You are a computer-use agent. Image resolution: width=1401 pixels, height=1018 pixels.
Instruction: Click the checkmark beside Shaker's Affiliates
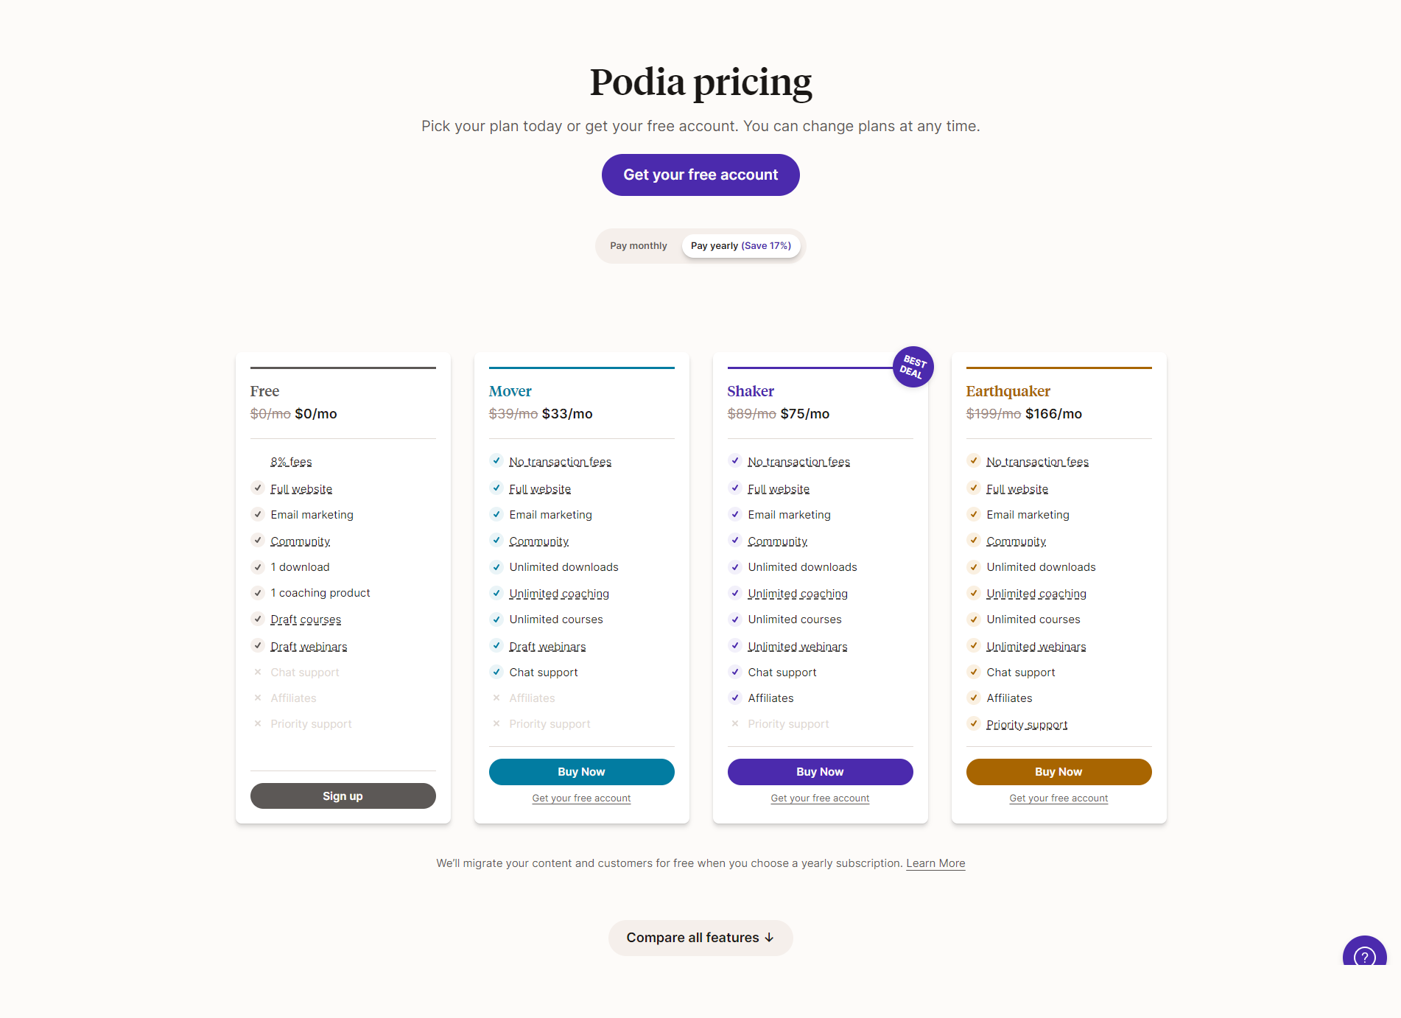pyautogui.click(x=735, y=697)
